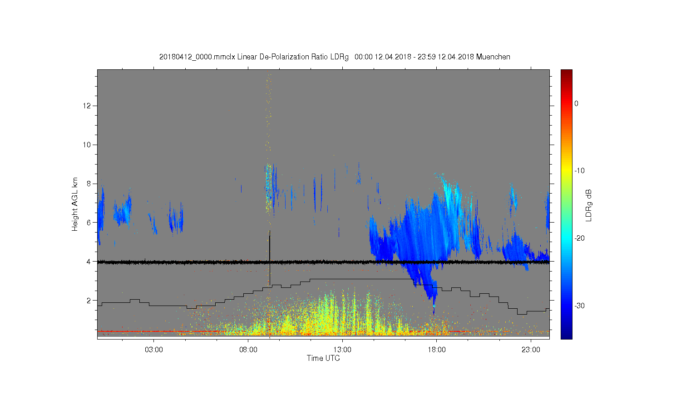Click the yellow section of the colorbar
The width and height of the screenshot is (681, 408).
566,171
